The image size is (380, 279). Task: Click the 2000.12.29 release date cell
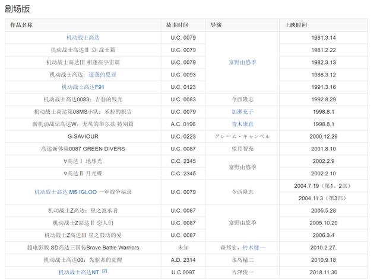pos(324,136)
